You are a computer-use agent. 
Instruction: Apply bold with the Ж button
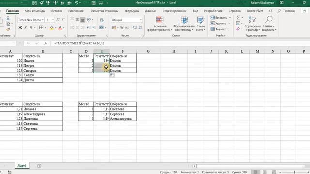point(20,28)
